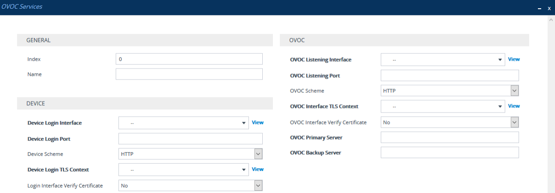The height and width of the screenshot is (193, 555).
Task: Select the Device Login Port field
Action: point(190,138)
